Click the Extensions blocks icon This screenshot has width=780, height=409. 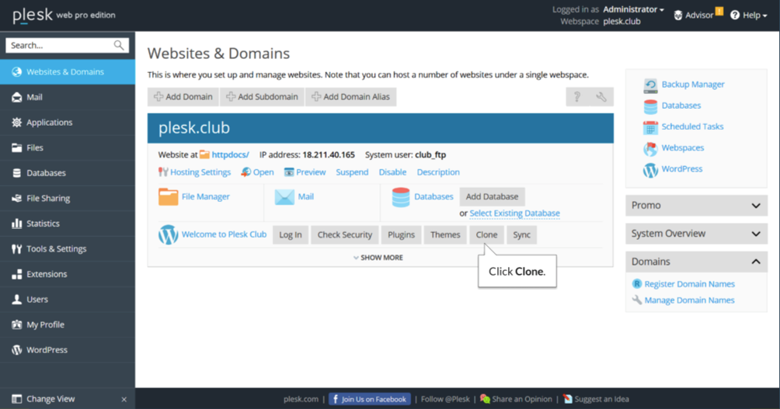click(16, 274)
